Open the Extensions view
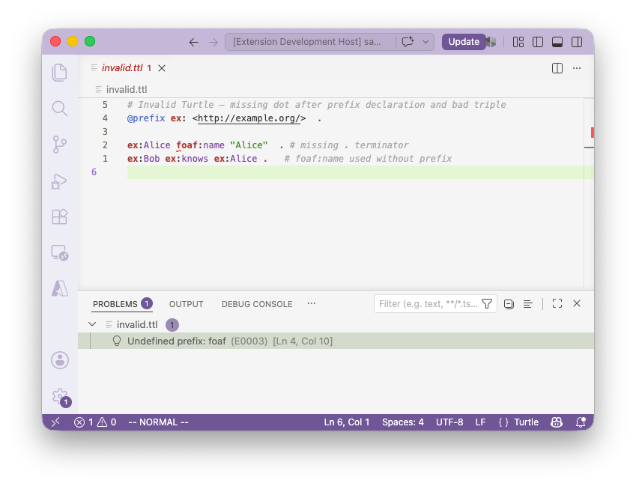 coord(60,216)
